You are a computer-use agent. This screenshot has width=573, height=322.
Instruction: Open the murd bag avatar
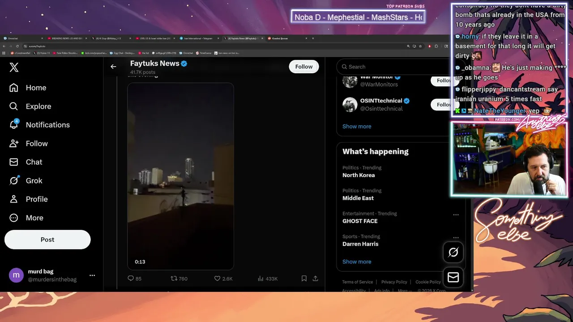(16, 275)
